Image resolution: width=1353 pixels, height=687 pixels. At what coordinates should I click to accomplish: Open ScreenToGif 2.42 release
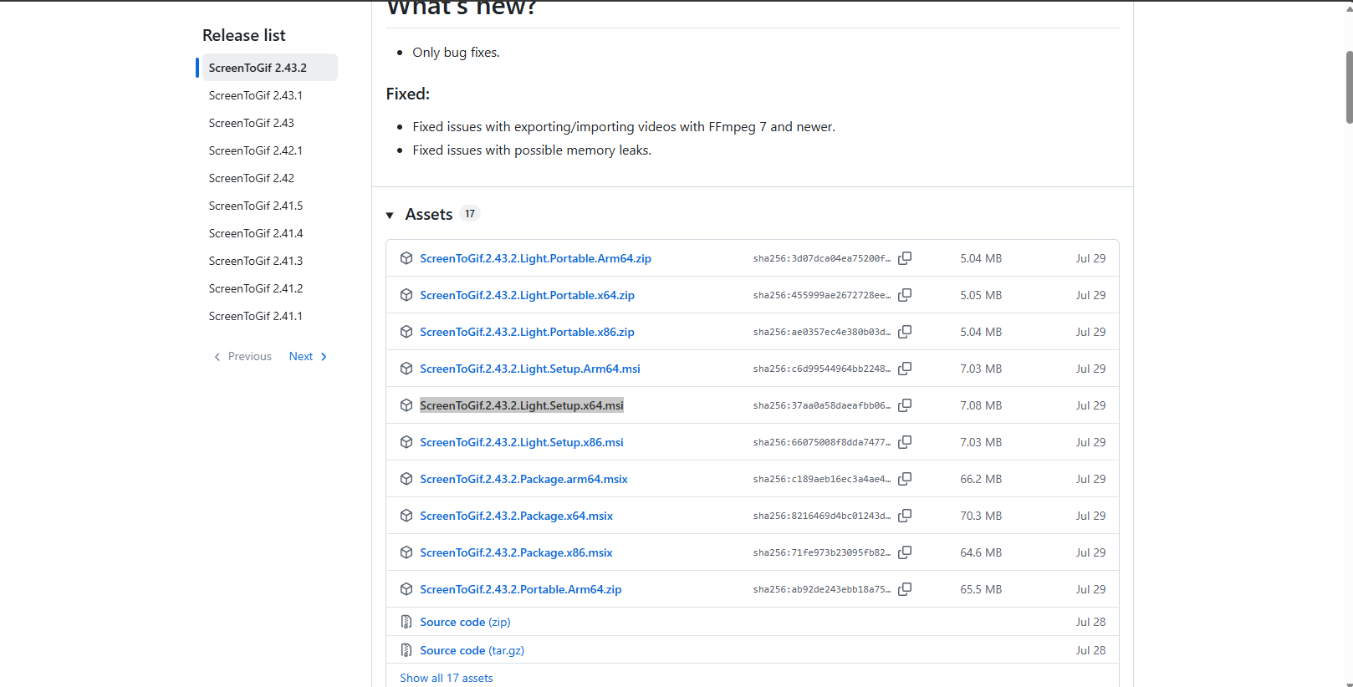(252, 178)
